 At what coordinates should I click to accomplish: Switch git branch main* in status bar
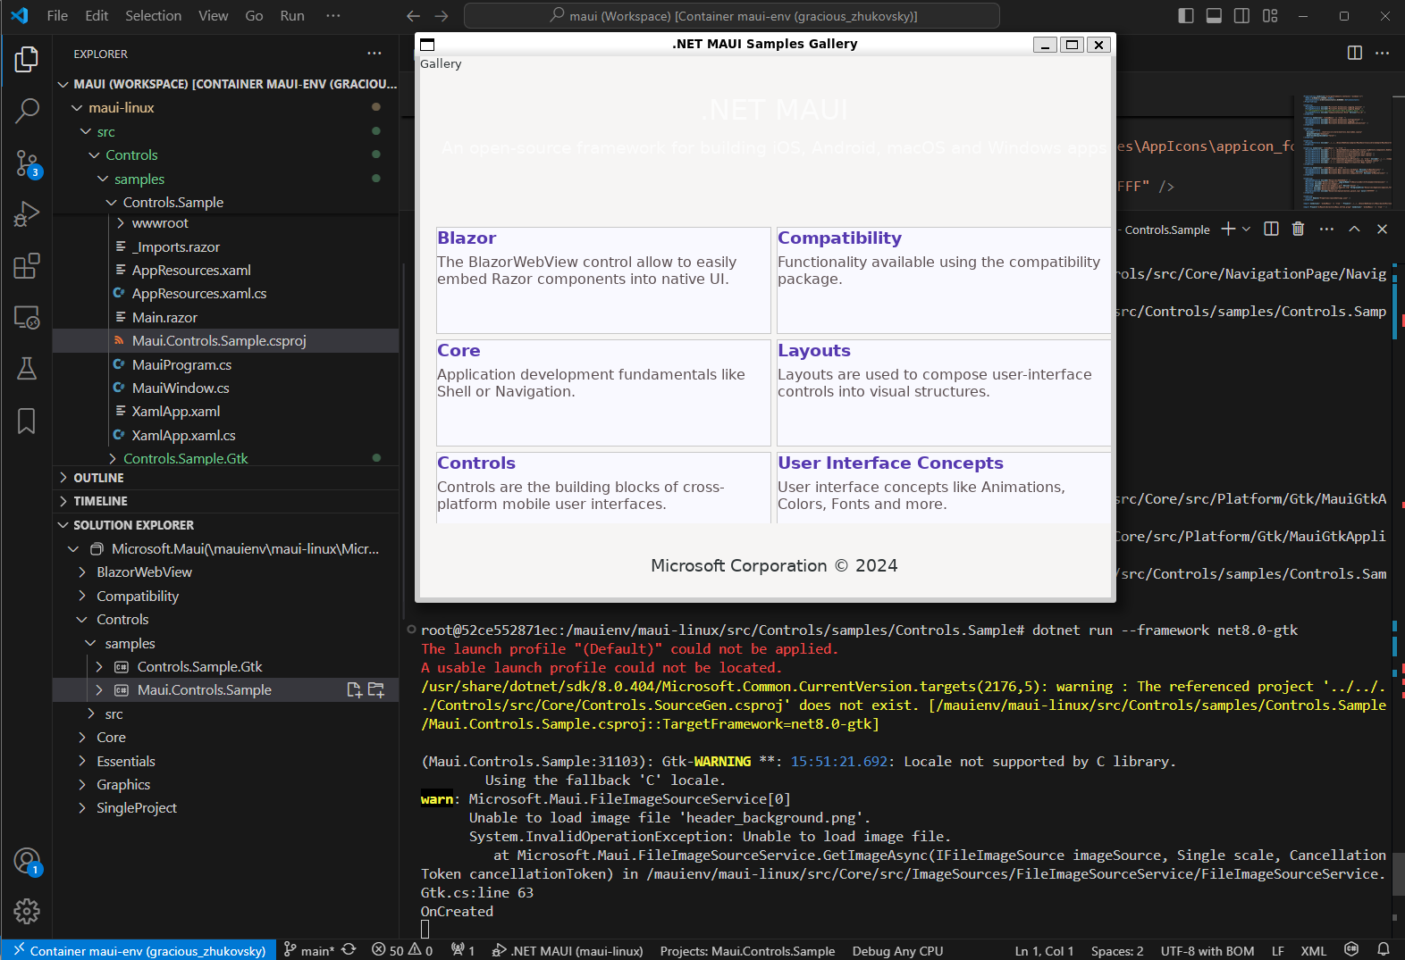point(308,950)
